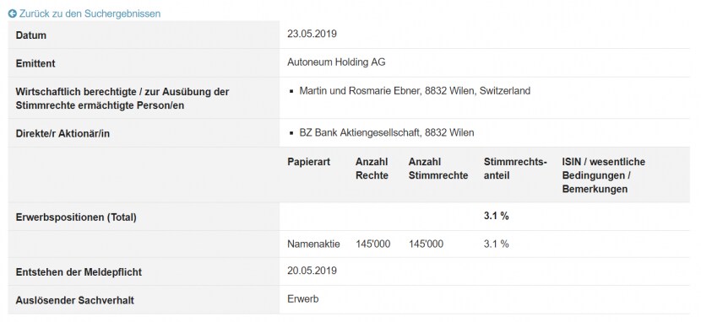This screenshot has height=322, width=701.
Task: Click the 145'000 Anzahl Rechte value
Action: click(x=372, y=244)
